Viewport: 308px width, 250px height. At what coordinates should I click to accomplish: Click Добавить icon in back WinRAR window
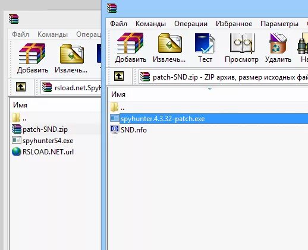[x=32, y=53]
